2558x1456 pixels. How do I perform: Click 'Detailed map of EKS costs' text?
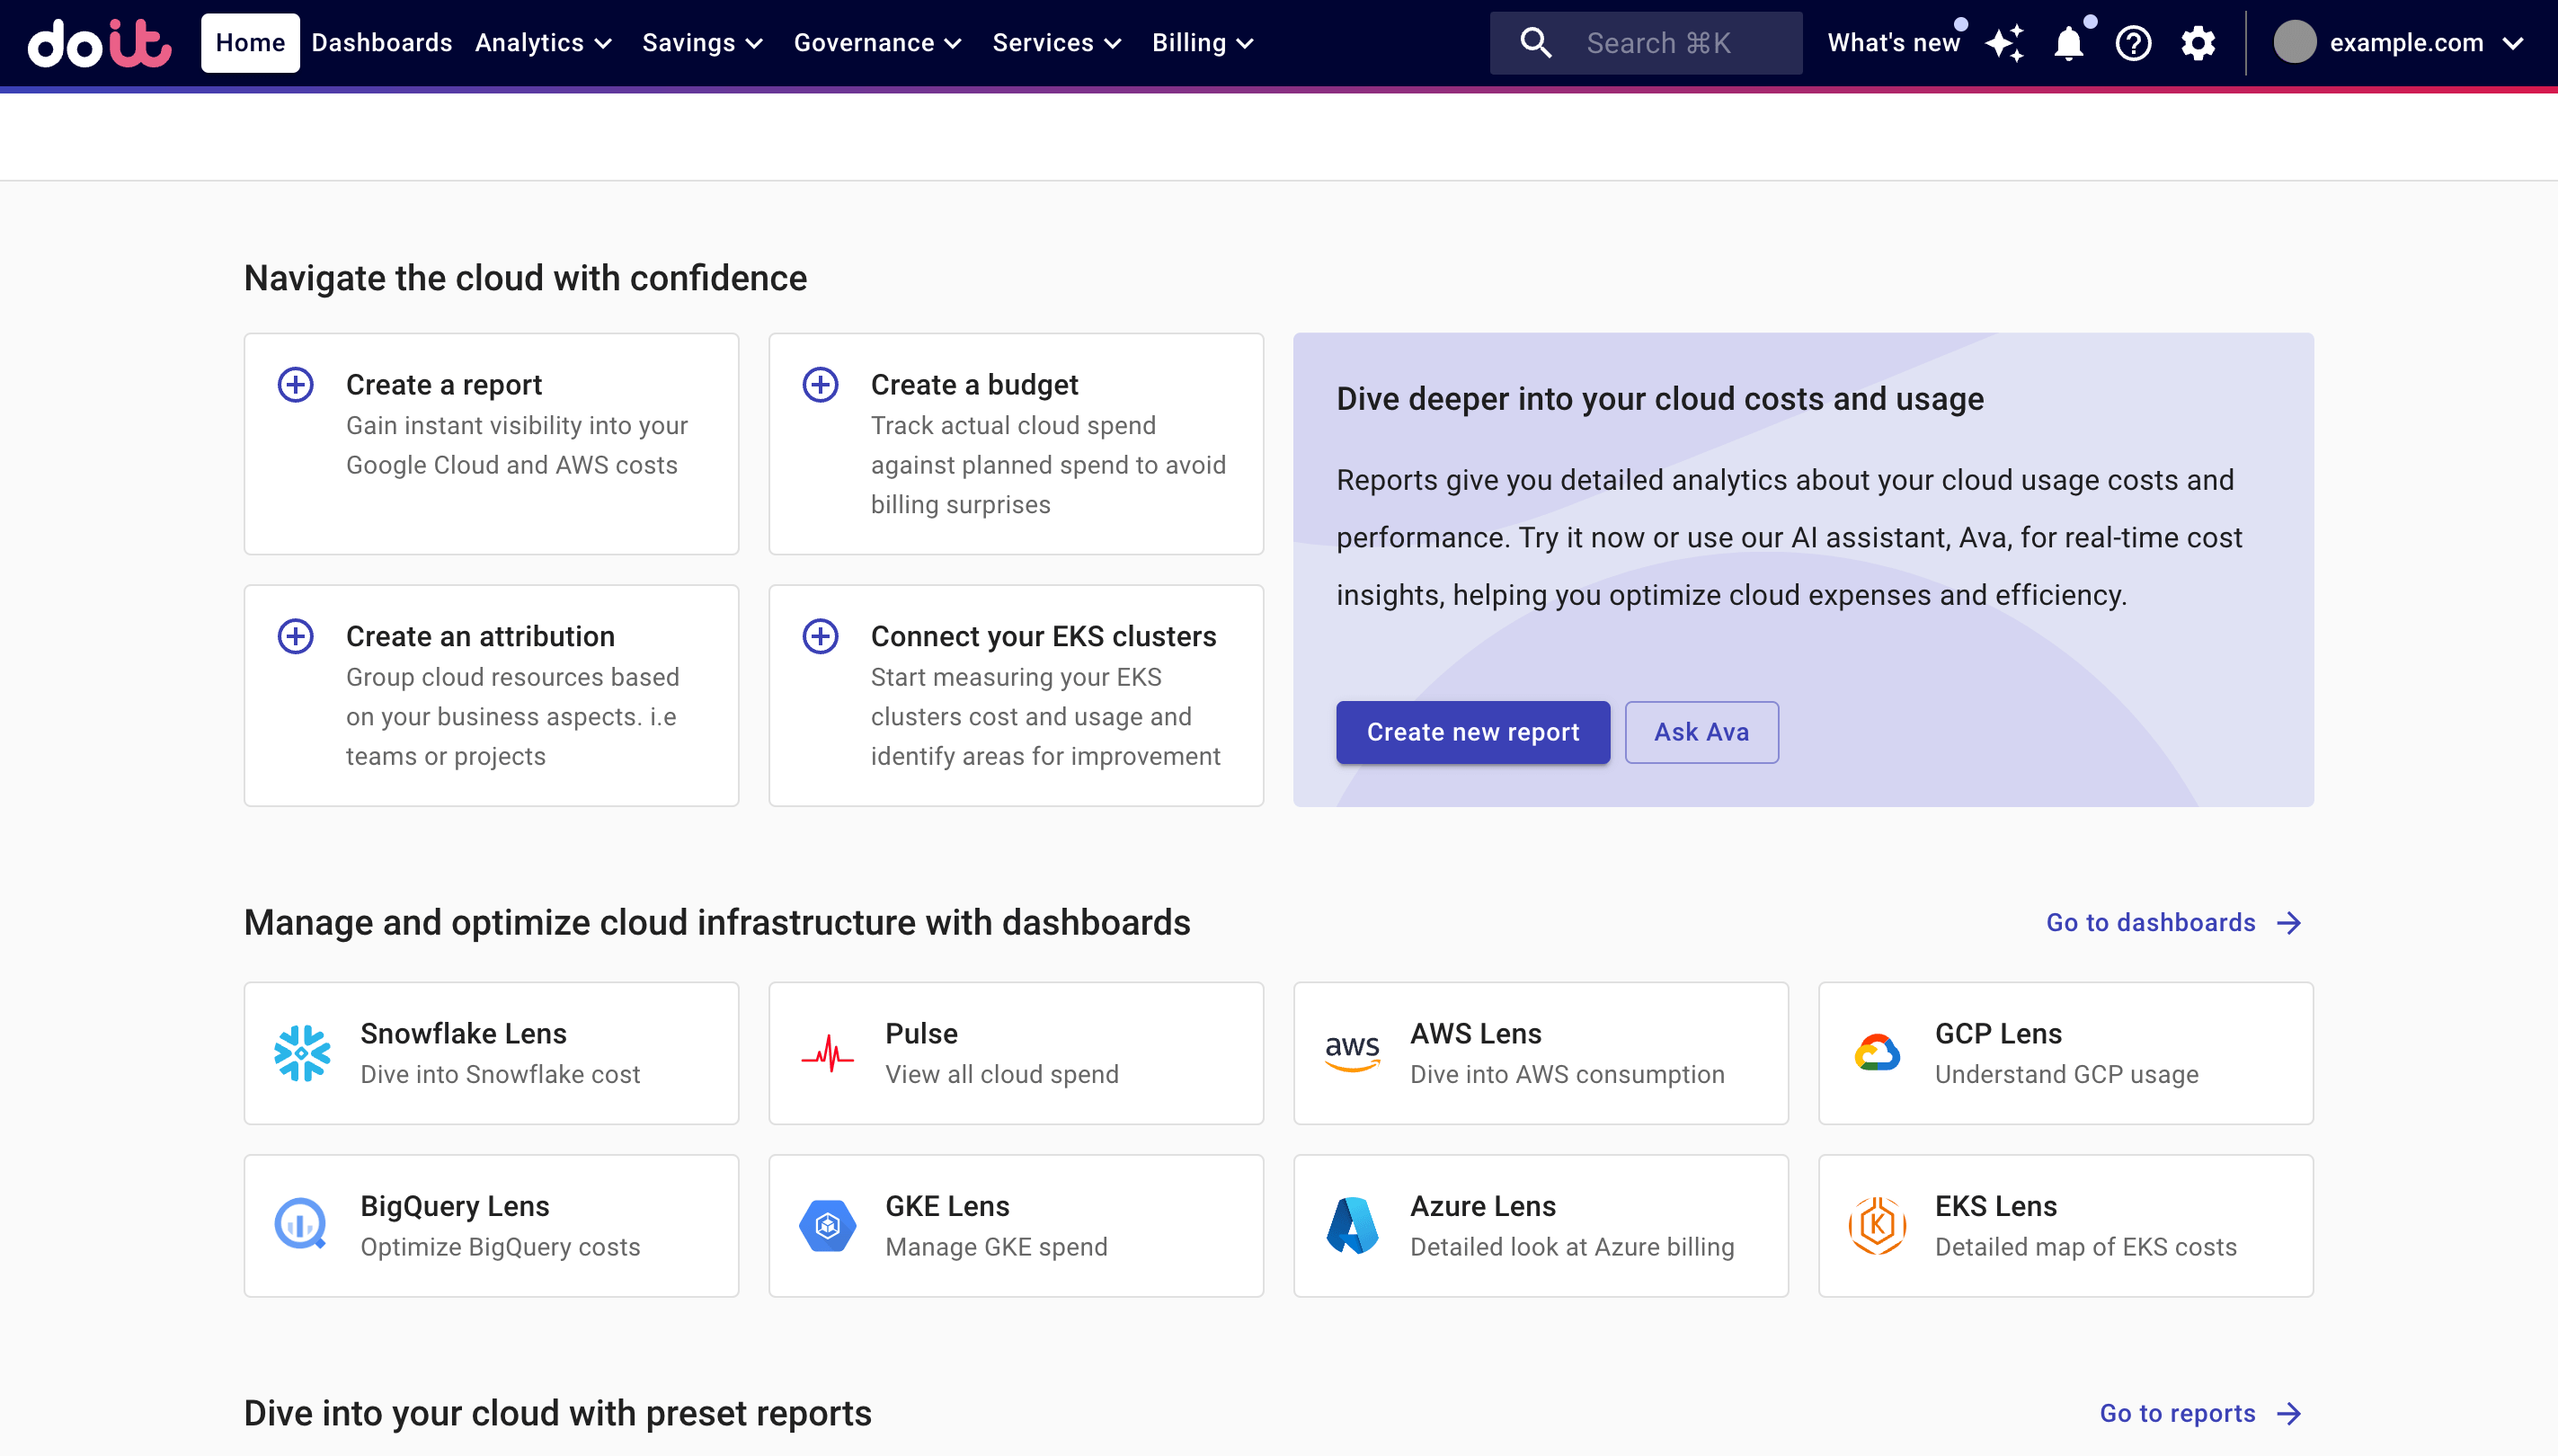click(2086, 1247)
